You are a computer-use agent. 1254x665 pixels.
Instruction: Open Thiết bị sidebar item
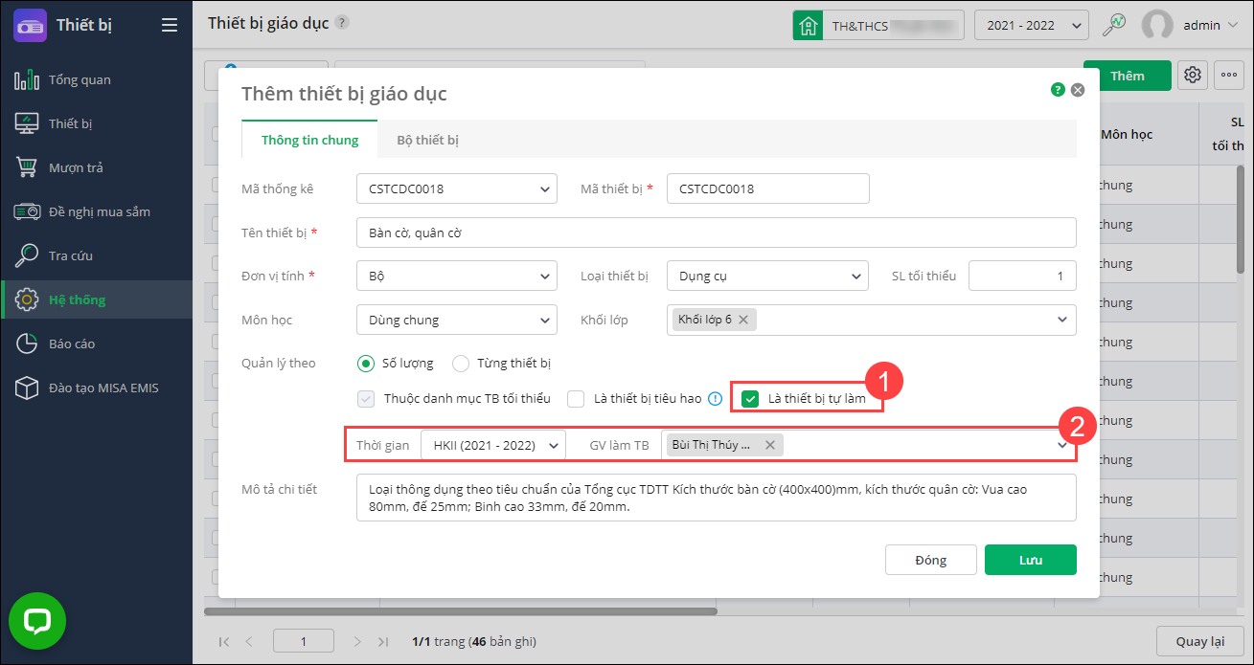pos(96,123)
